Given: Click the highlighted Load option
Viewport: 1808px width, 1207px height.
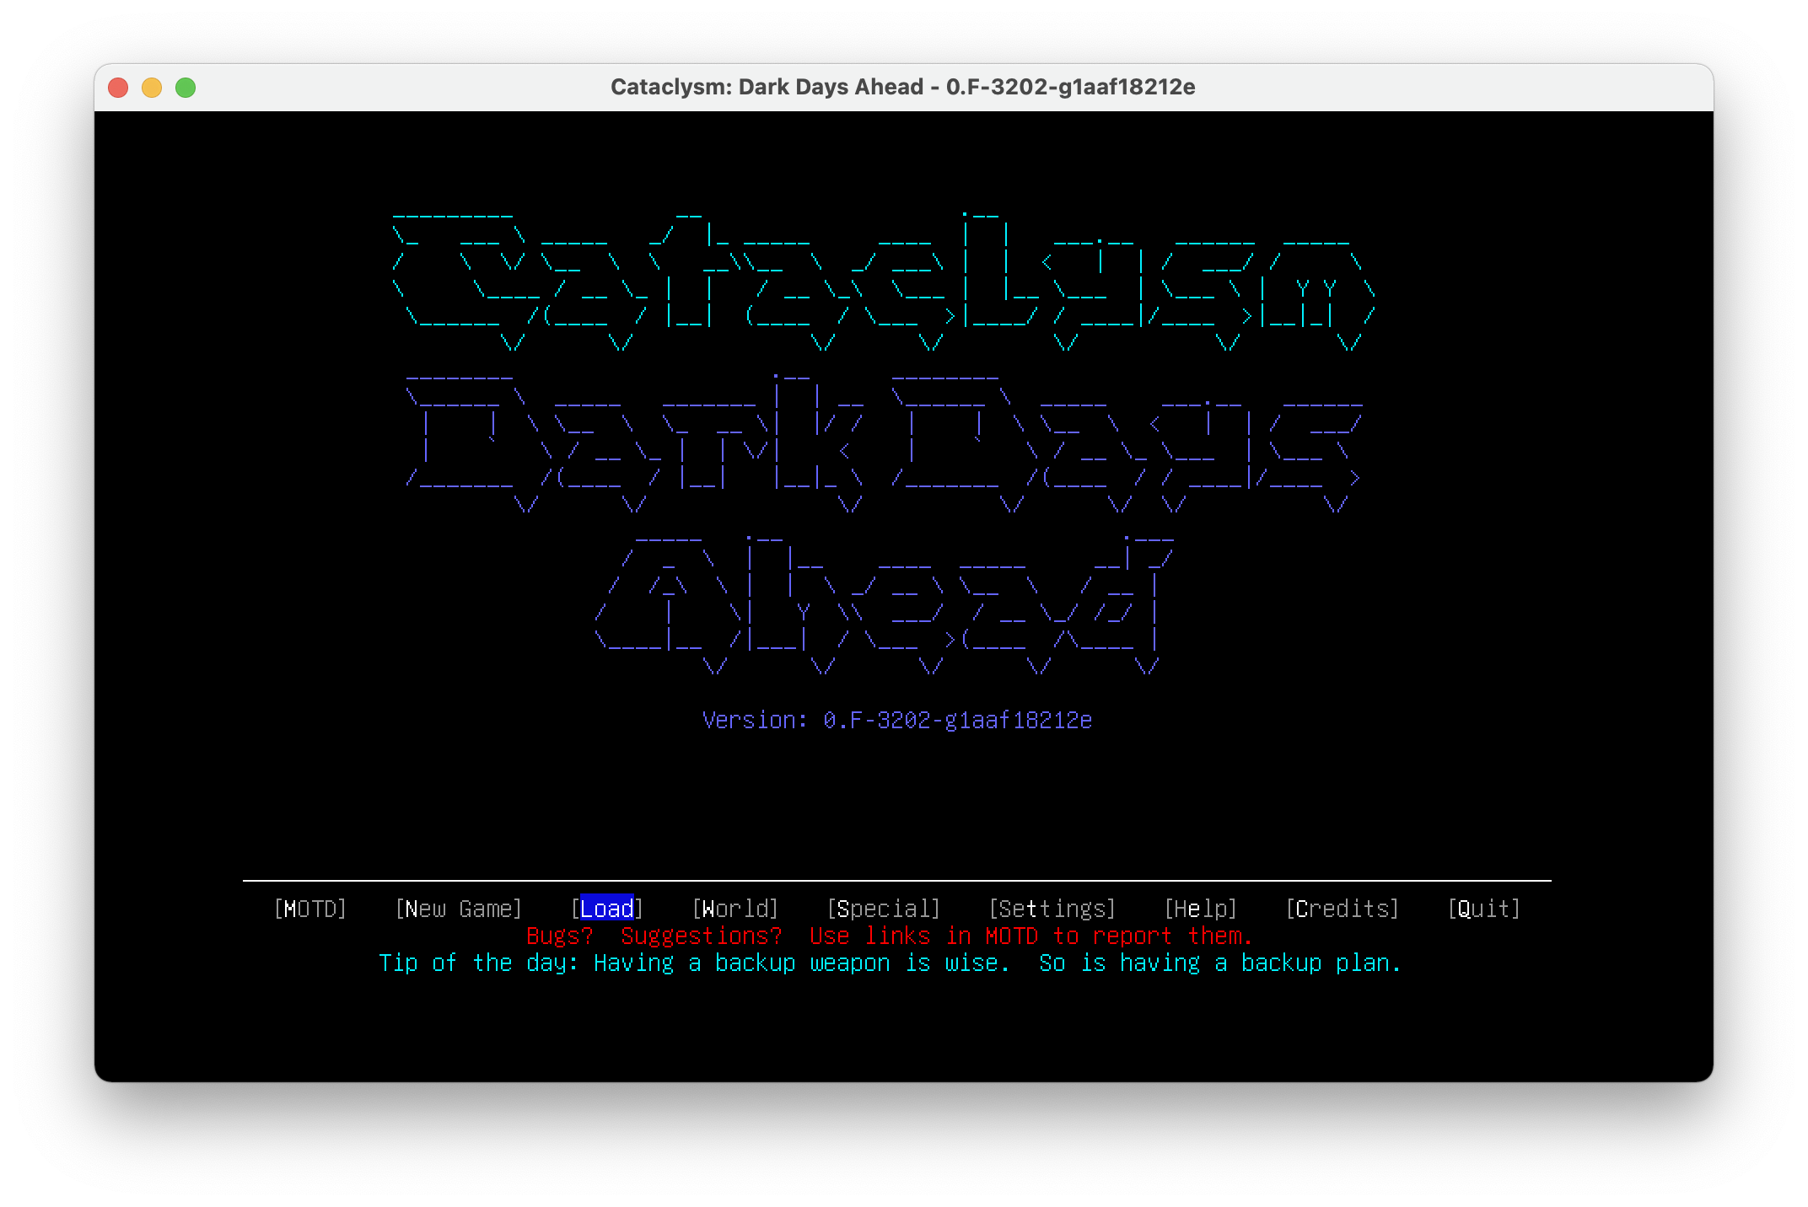Looking at the screenshot, I should 607,909.
